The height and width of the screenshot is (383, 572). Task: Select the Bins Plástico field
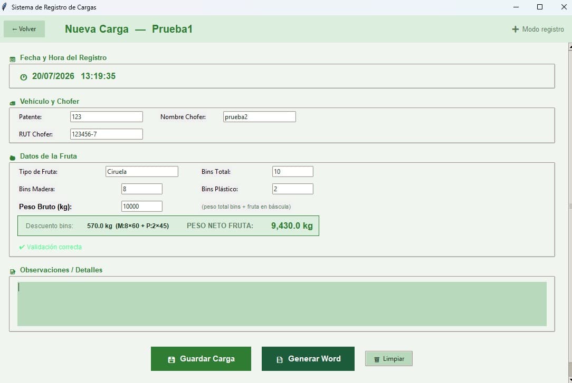292,189
